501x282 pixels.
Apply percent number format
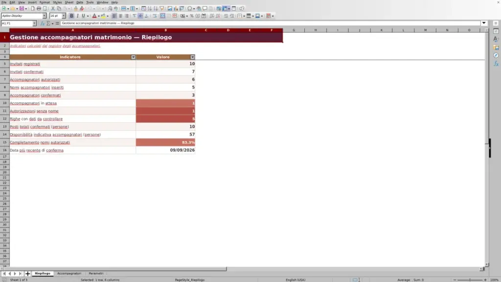[192, 16]
